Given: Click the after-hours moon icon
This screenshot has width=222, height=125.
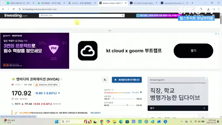Looking at the screenshot, I should tap(12, 104).
